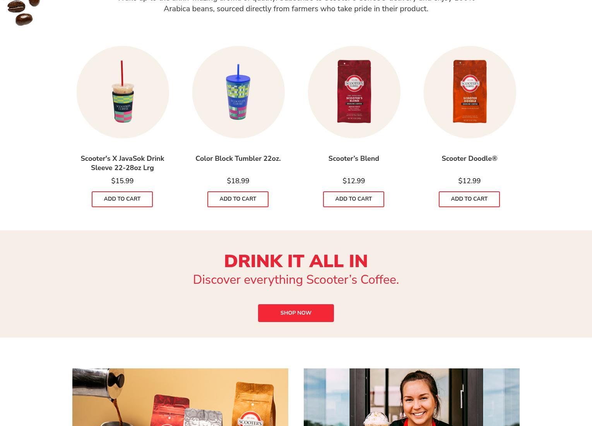Open the Color Block Tumbler 22oz. title link
The image size is (592, 426).
pos(238,158)
